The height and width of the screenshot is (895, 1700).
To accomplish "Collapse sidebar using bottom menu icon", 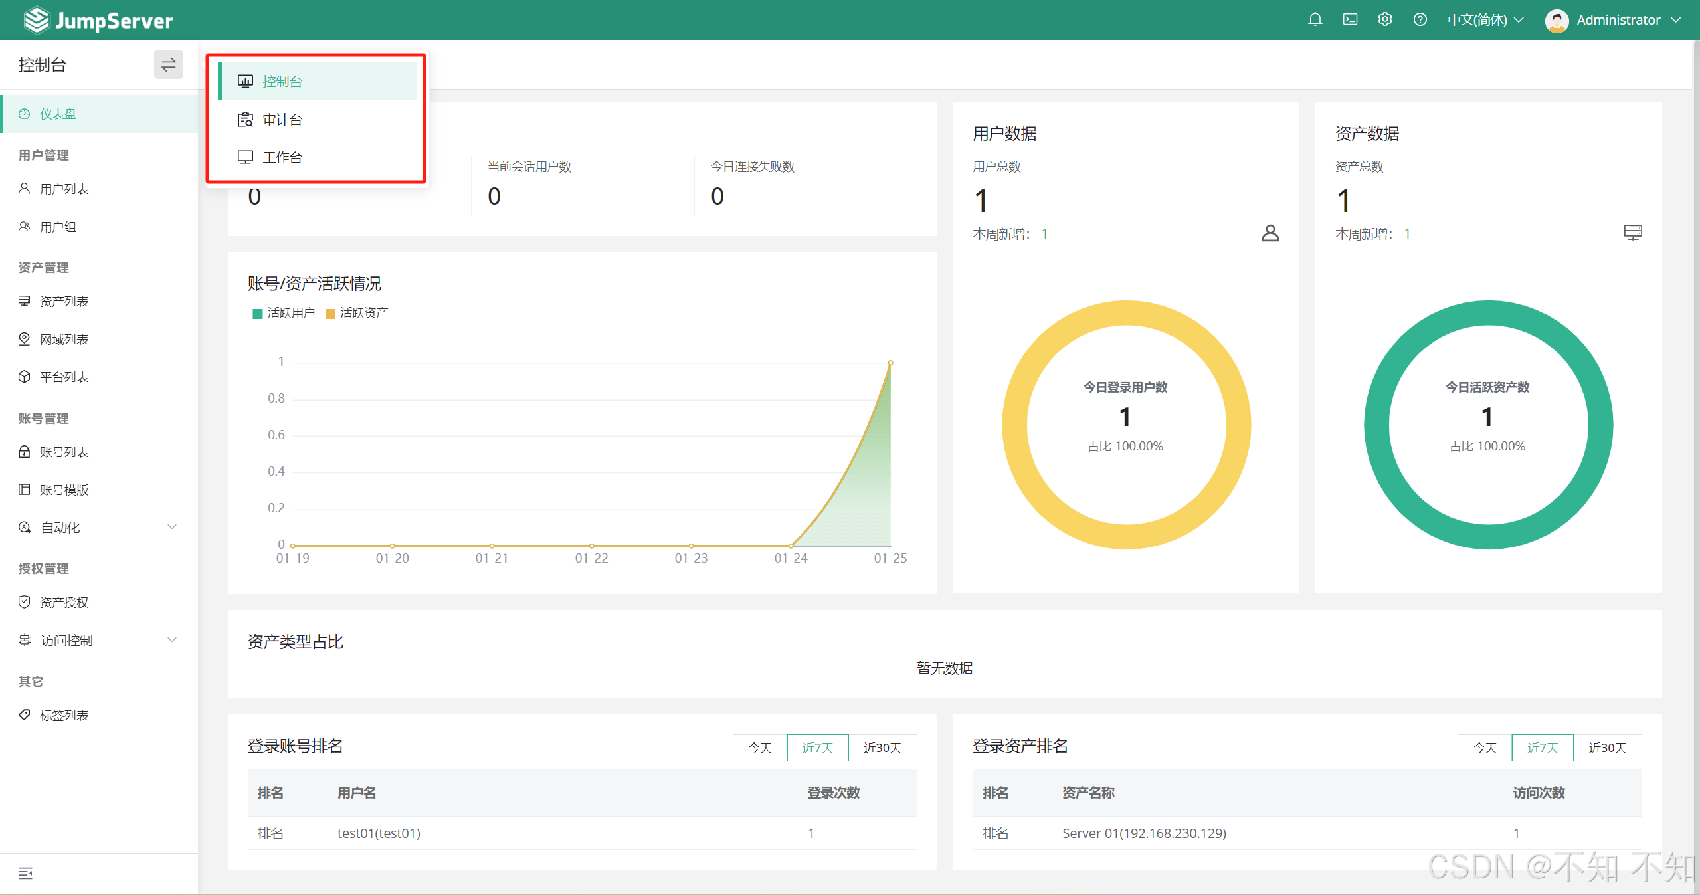I will click(x=25, y=873).
